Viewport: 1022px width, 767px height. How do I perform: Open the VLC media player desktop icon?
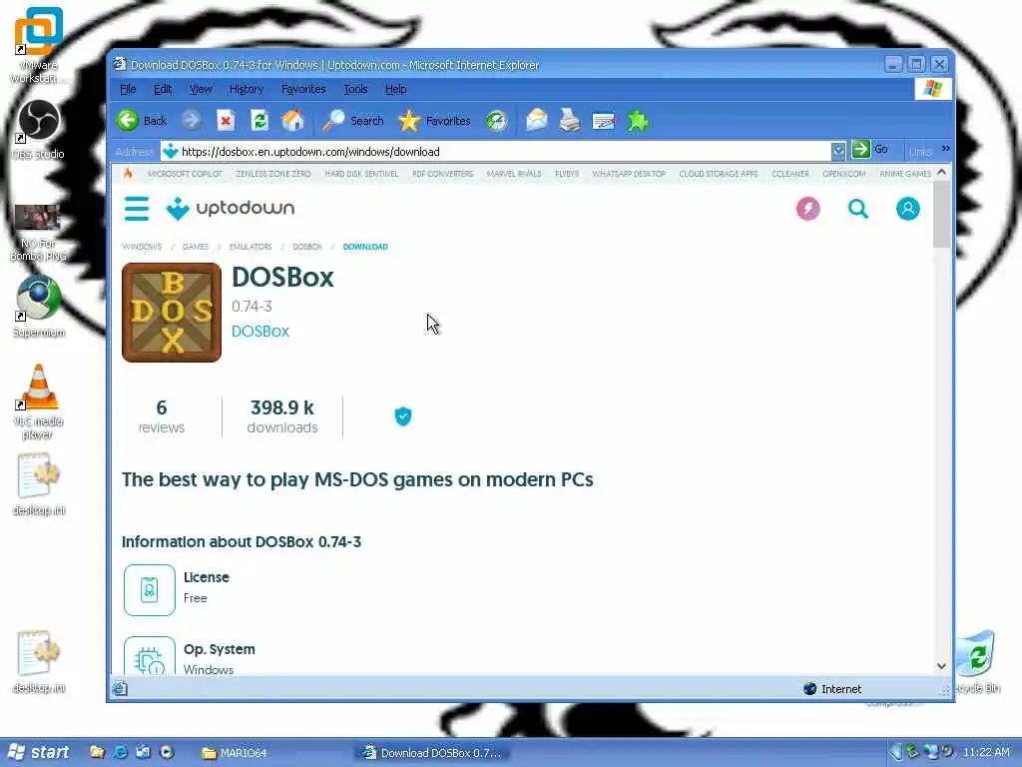[39, 401]
